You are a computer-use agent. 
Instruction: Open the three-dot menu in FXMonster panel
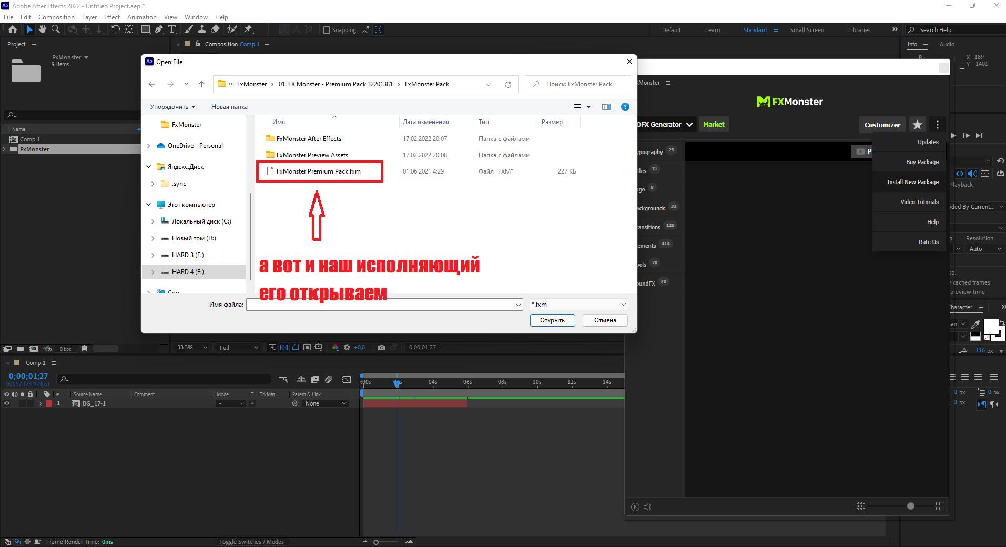[938, 125]
